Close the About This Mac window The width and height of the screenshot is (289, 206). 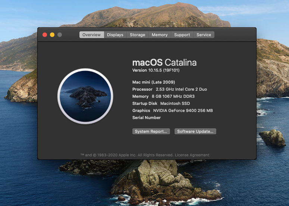pyautogui.click(x=45, y=35)
